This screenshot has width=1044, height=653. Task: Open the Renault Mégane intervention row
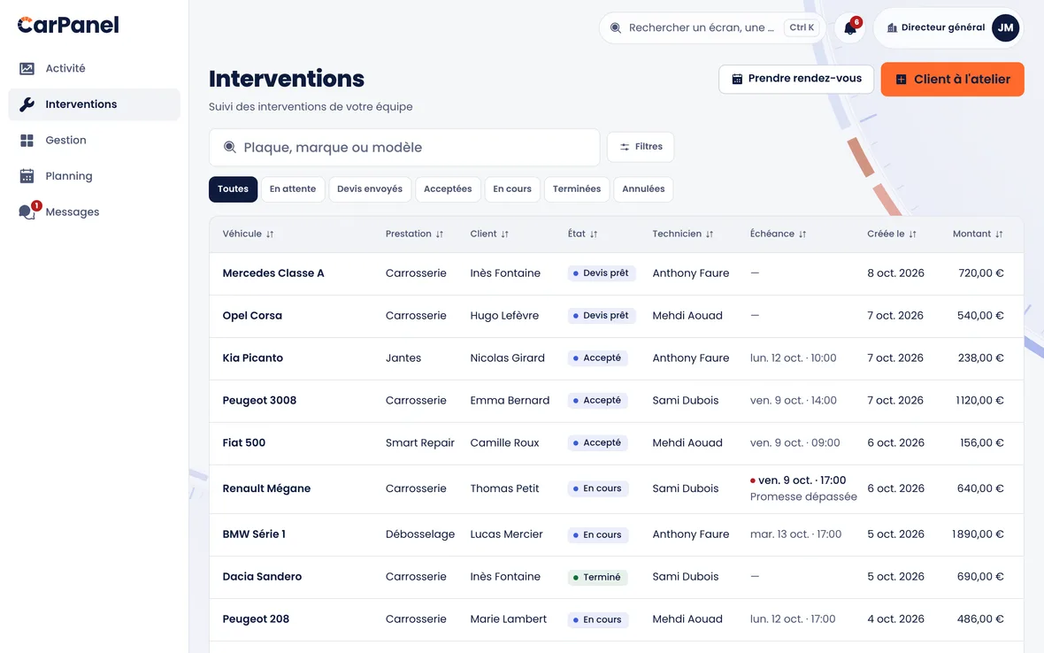coord(616,489)
